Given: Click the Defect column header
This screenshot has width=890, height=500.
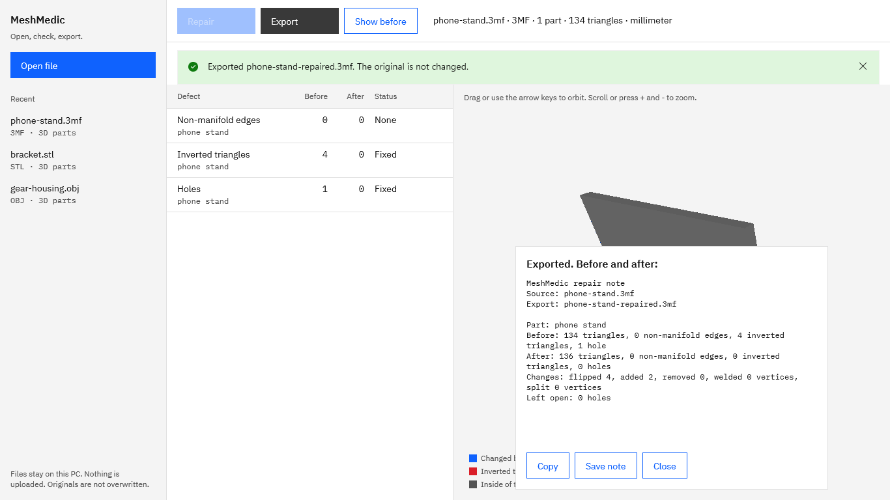Looking at the screenshot, I should pyautogui.click(x=188, y=96).
